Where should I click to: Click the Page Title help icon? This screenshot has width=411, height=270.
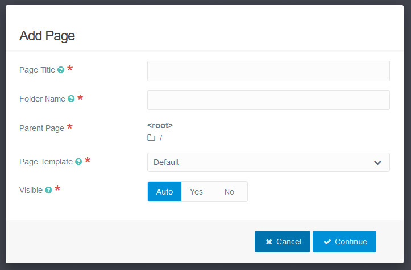coord(61,70)
